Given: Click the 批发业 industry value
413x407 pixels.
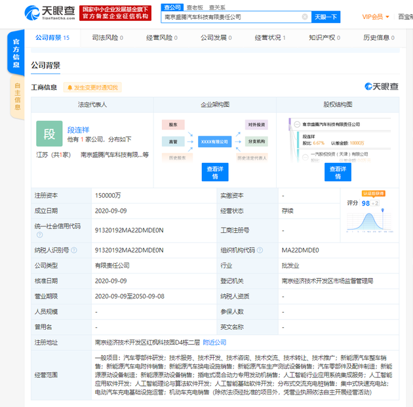Looking at the screenshot, I should pos(290,266).
